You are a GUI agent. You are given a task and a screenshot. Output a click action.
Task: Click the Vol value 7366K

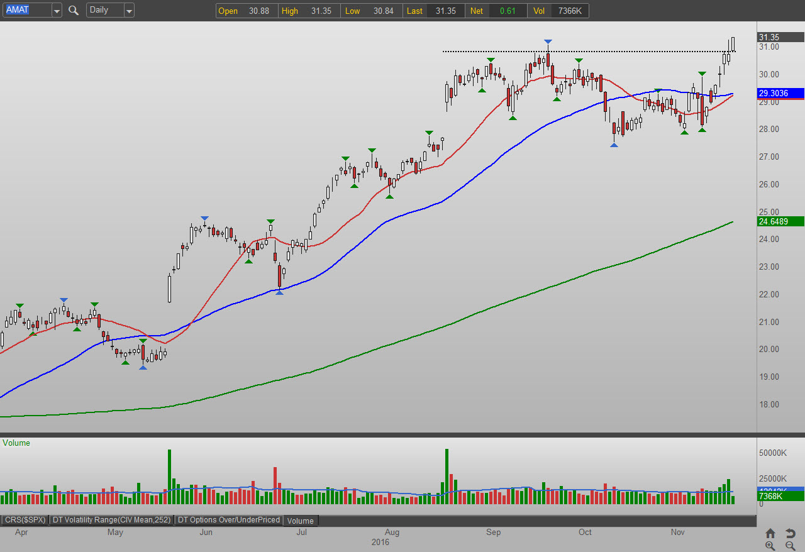pyautogui.click(x=570, y=11)
